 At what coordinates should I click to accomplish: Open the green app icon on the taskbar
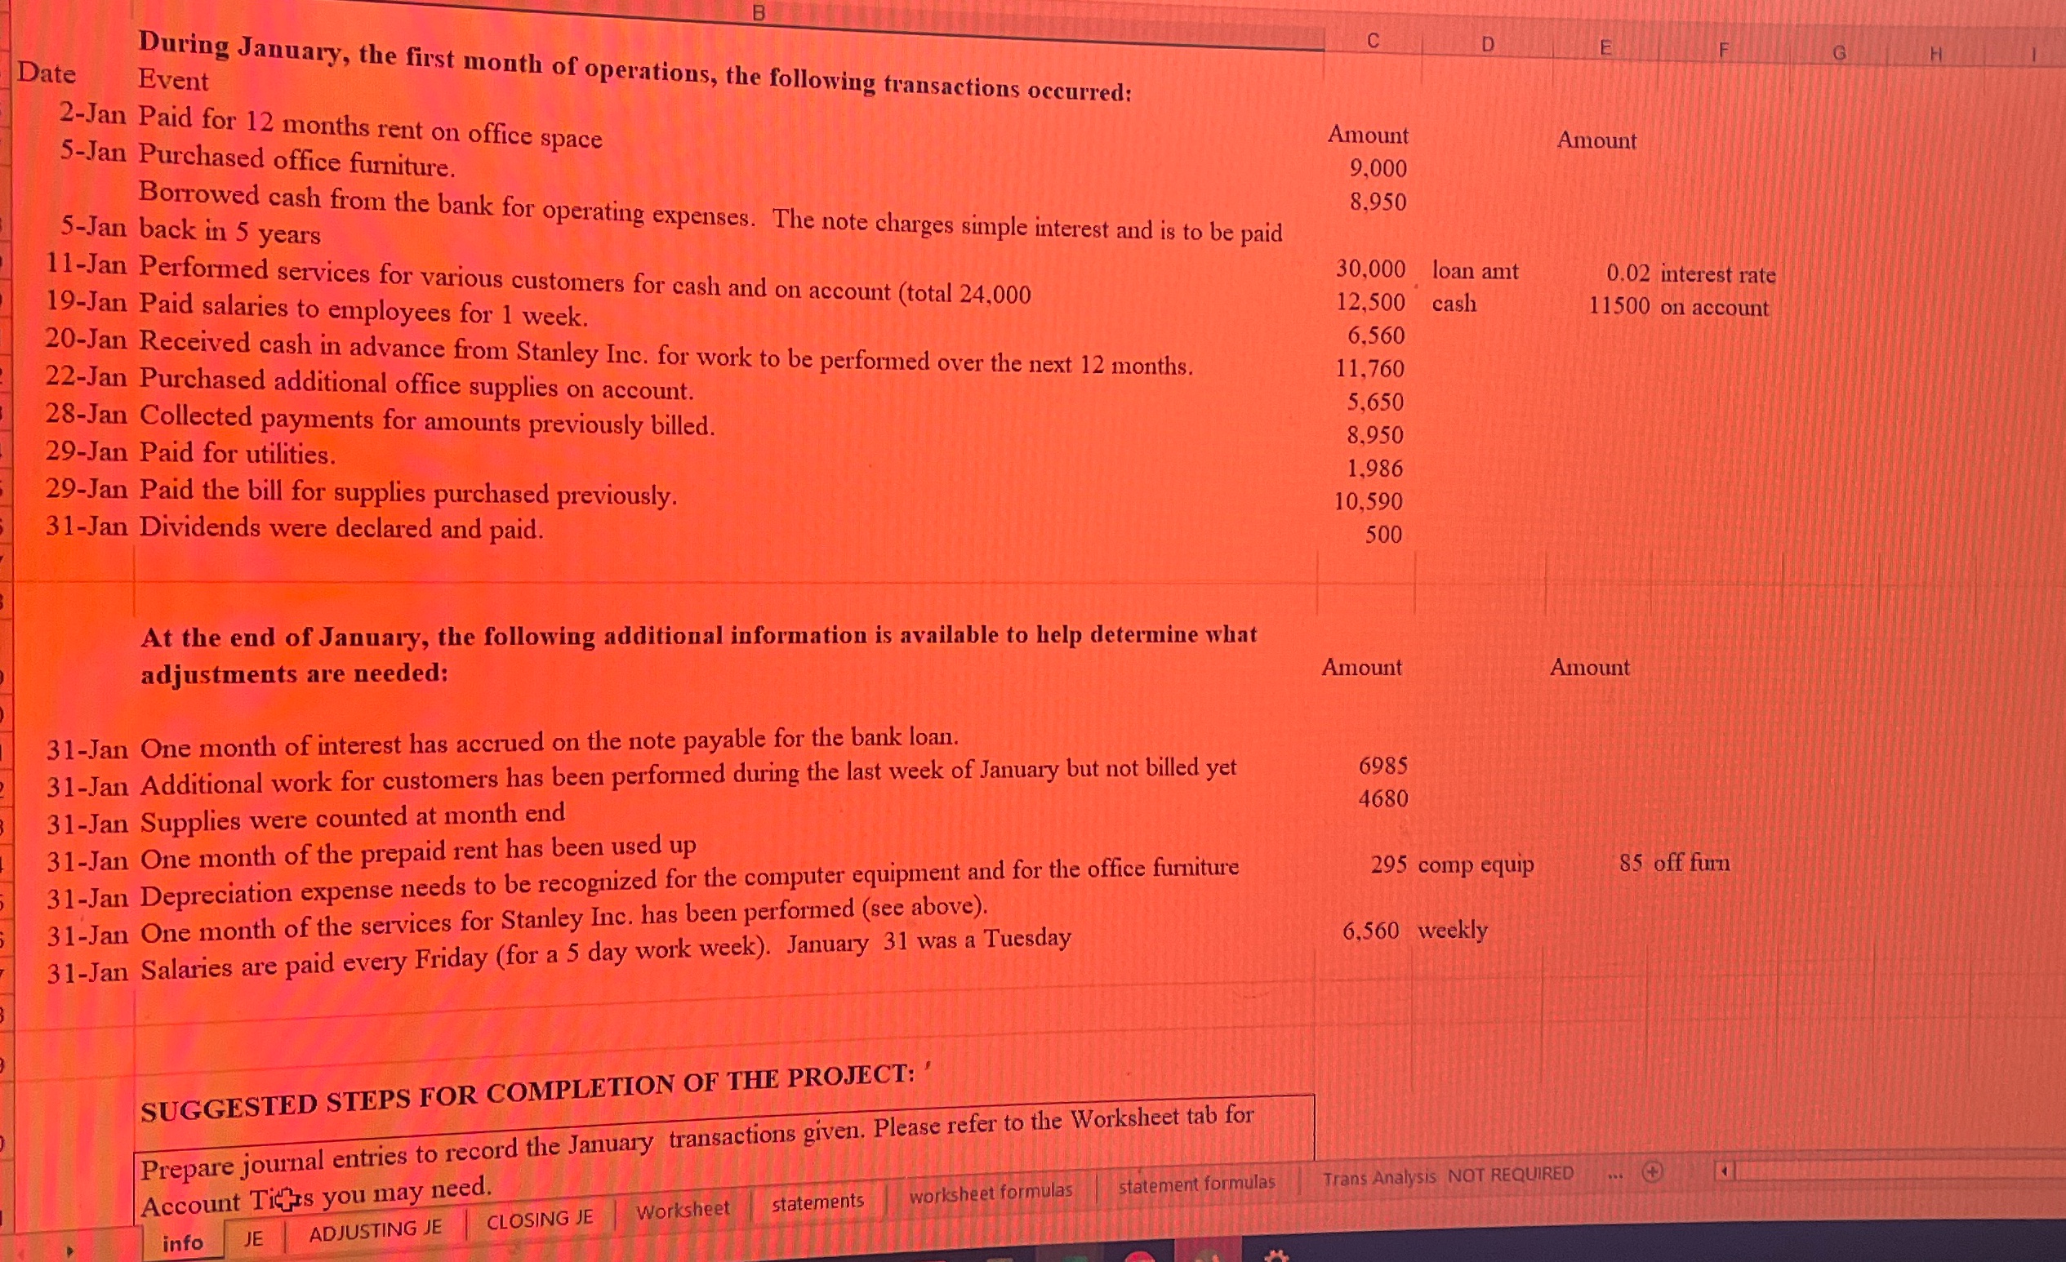[x=1075, y=1259]
